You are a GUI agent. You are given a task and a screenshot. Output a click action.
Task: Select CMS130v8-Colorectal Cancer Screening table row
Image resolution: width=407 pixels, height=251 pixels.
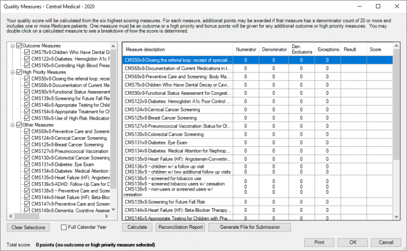178,135
